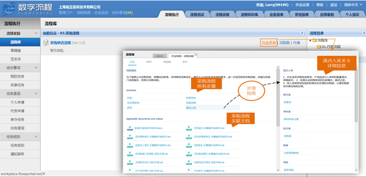This screenshot has height=177, width=366.
Task: Click the edit icon beside 采购申请流程
Action: click(46, 43)
